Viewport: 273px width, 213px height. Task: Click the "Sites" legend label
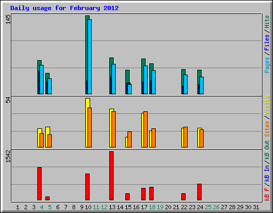tap(267, 129)
